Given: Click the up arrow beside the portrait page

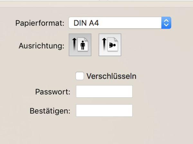Looking at the screenshot, I should tap(74, 44).
